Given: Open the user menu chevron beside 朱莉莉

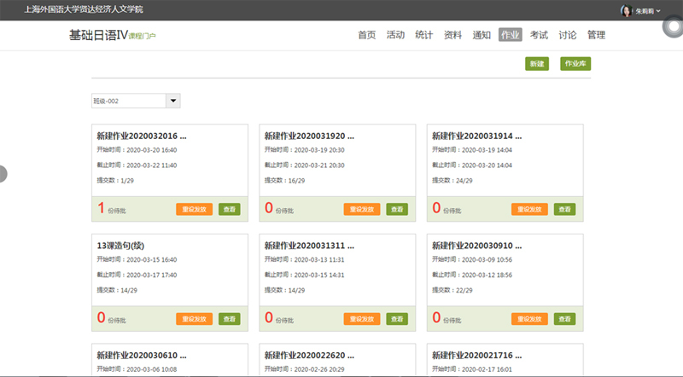Looking at the screenshot, I should tap(658, 10).
